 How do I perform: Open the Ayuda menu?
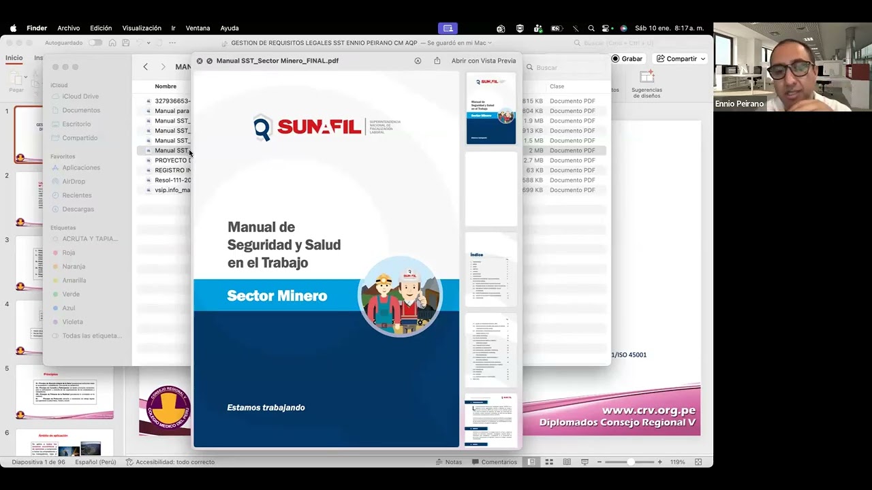(x=230, y=29)
